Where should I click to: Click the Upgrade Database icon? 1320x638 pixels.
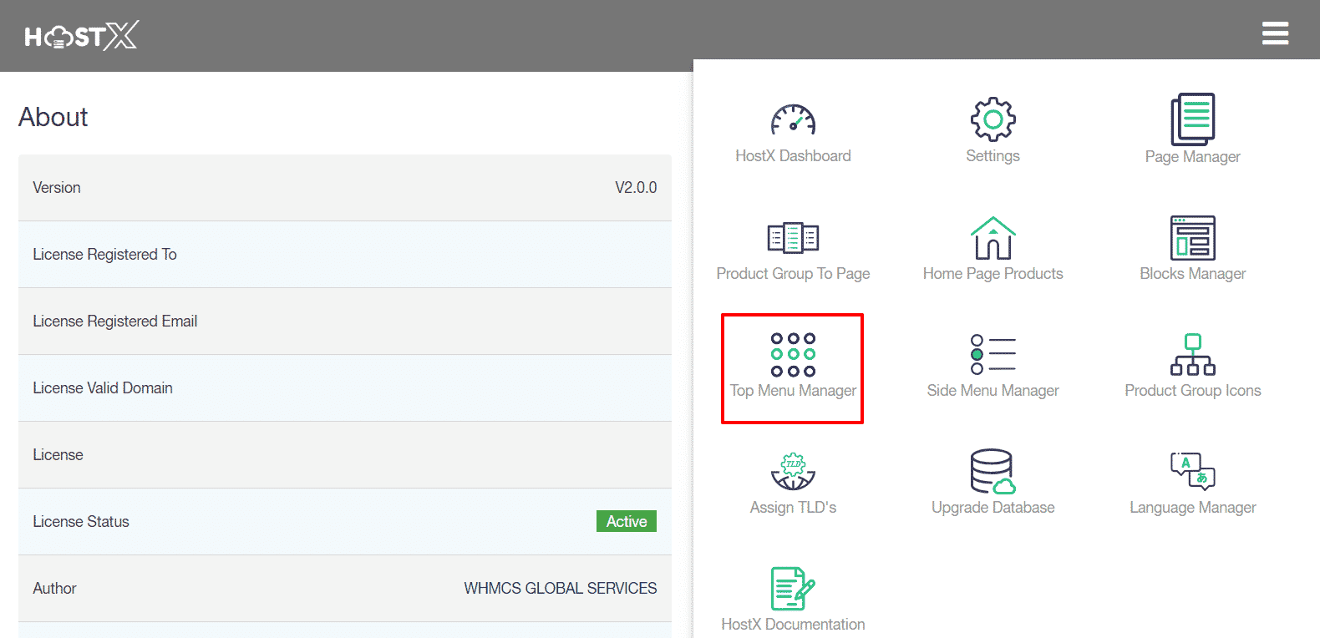pos(993,472)
